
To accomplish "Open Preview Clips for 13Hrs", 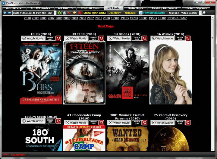I will coord(50,38).
